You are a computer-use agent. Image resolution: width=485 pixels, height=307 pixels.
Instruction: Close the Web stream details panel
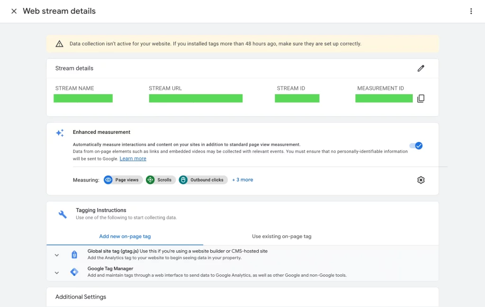[14, 11]
